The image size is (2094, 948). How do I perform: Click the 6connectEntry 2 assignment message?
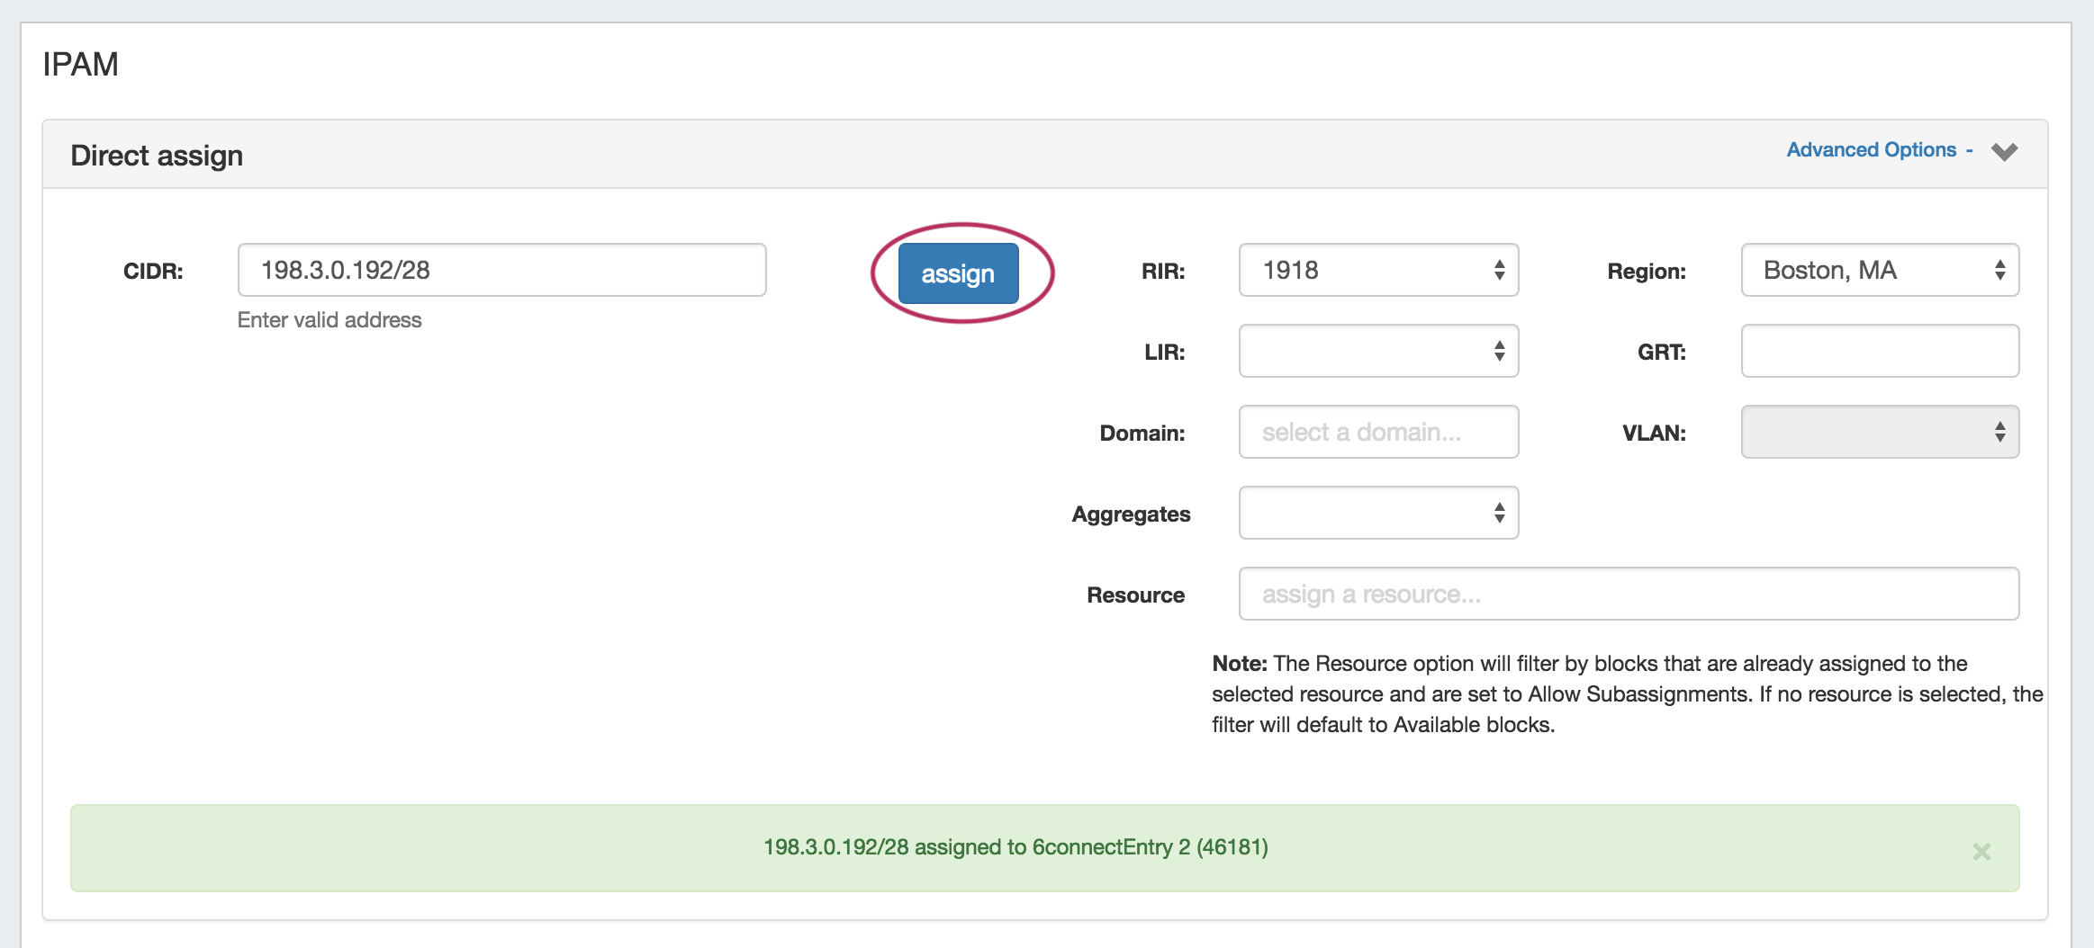pos(1015,847)
